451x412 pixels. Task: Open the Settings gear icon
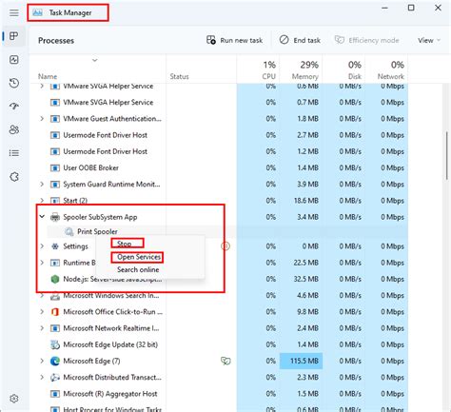(14, 399)
